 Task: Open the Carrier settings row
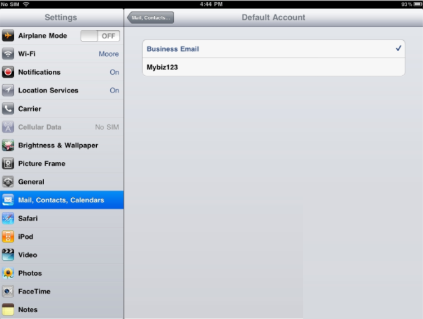pyautogui.click(x=29, y=109)
